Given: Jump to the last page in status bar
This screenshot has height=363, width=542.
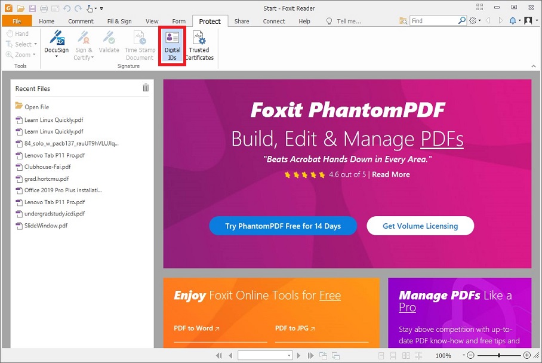Looking at the screenshot, I should (310, 355).
